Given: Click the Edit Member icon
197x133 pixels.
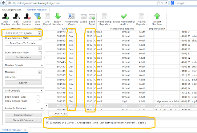Looking at the screenshot, I should (17, 17).
